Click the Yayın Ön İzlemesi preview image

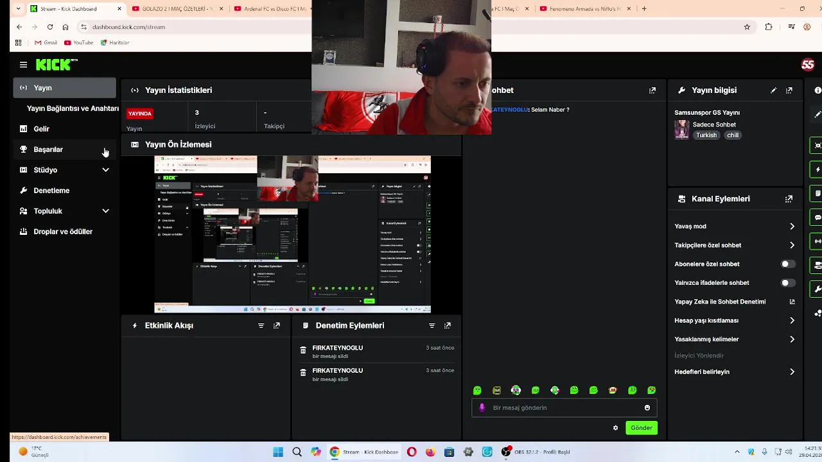click(292, 234)
